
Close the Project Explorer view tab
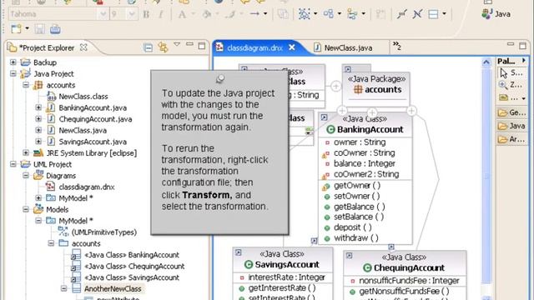pos(83,47)
